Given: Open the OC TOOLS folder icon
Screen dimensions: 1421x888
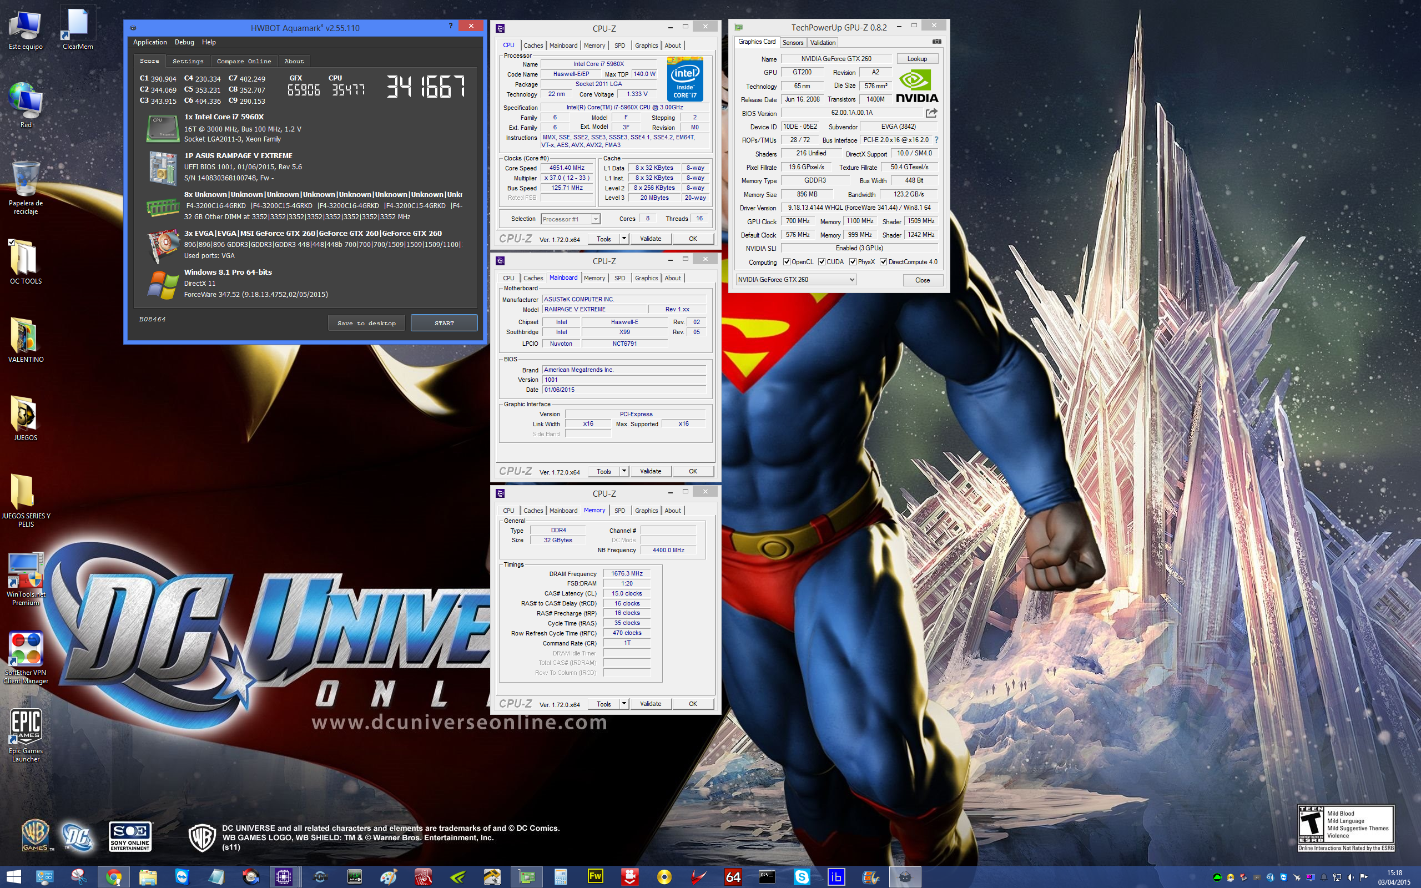Looking at the screenshot, I should point(25,263).
